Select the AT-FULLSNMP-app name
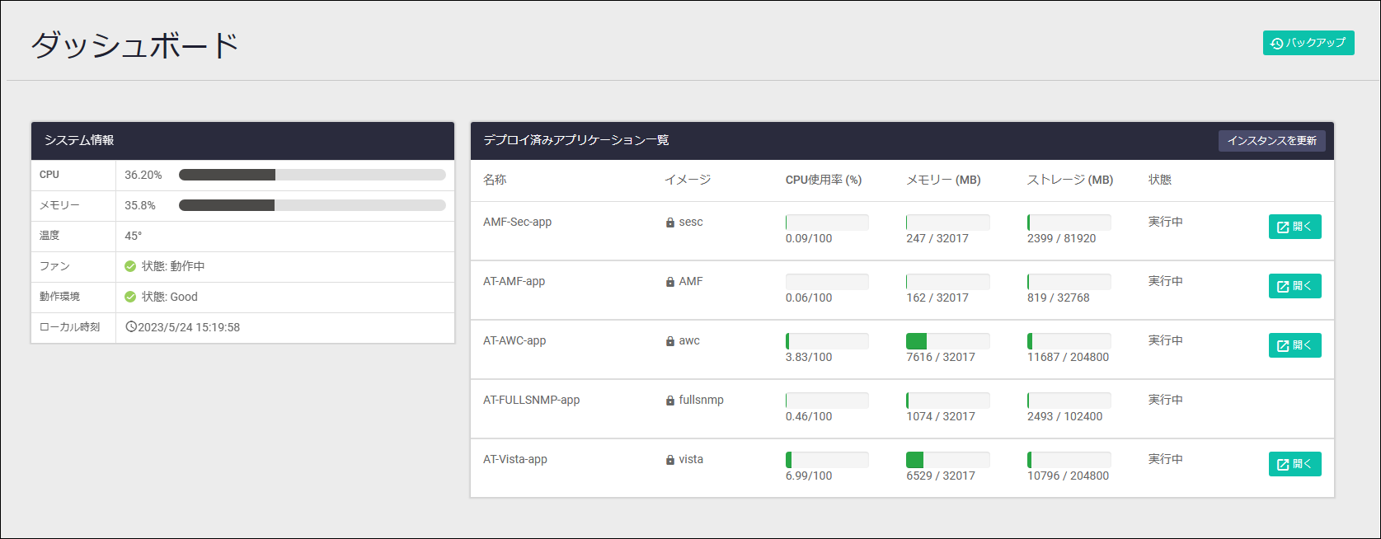This screenshot has height=539, width=1381. tap(531, 400)
